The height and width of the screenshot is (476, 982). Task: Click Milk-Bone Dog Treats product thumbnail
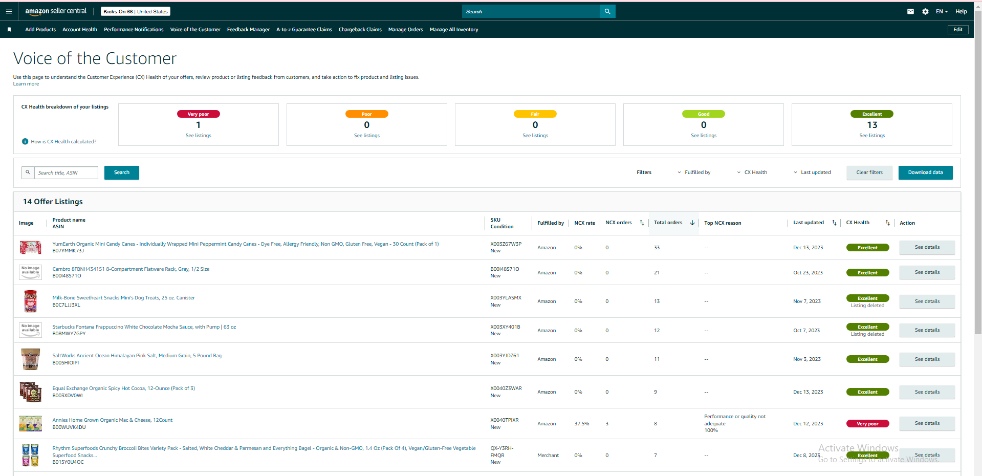click(30, 301)
